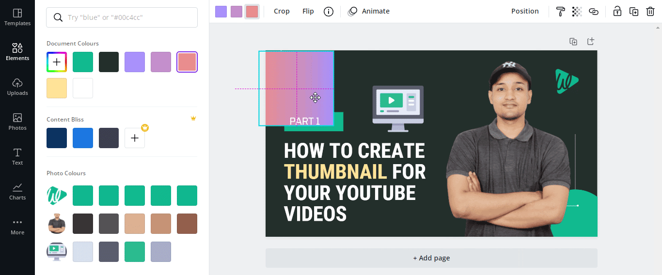The width and height of the screenshot is (662, 275).
Task: Open the Uploads sidebar tab
Action: [x=17, y=87]
